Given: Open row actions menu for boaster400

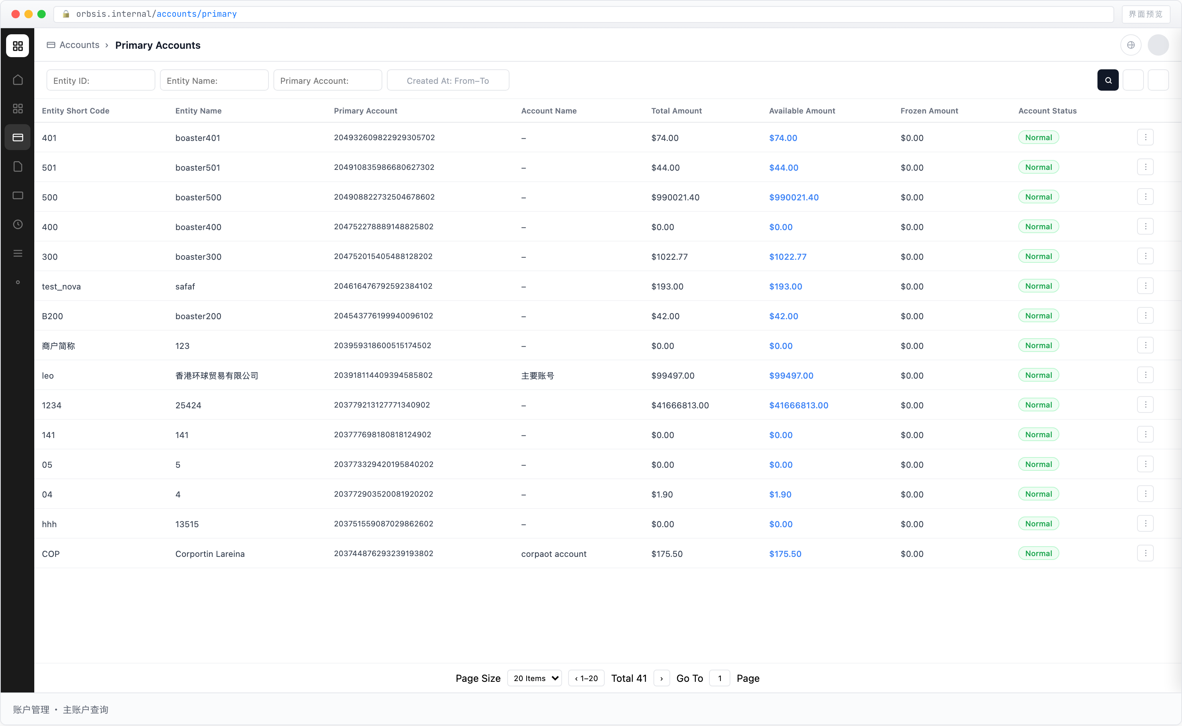Looking at the screenshot, I should (1145, 227).
